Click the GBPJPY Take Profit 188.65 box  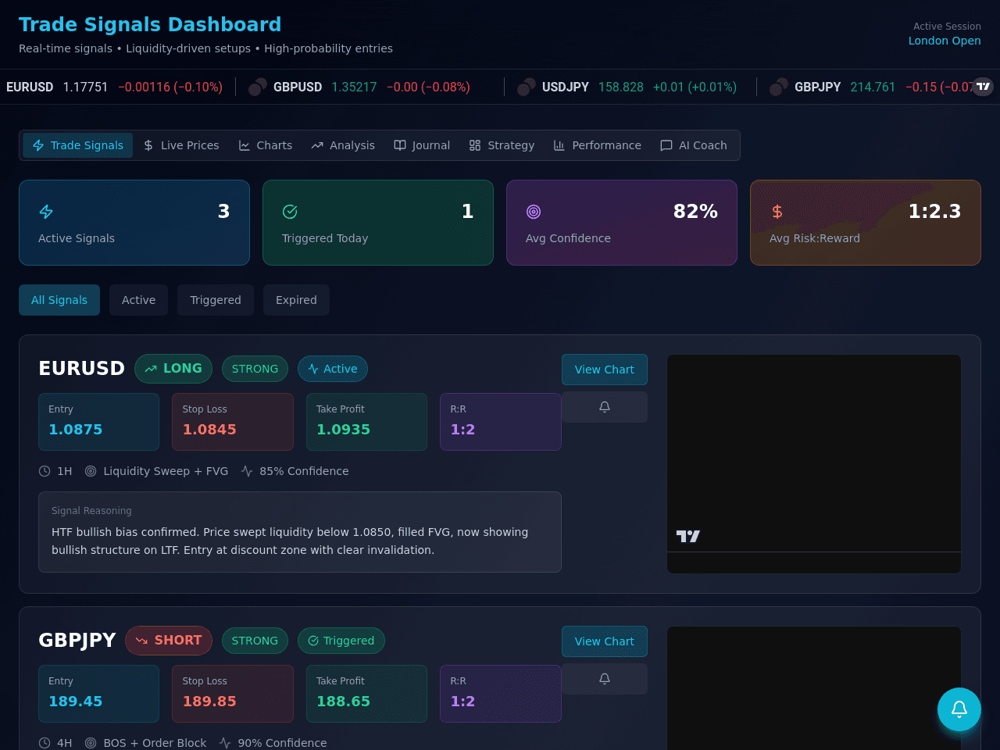(367, 694)
